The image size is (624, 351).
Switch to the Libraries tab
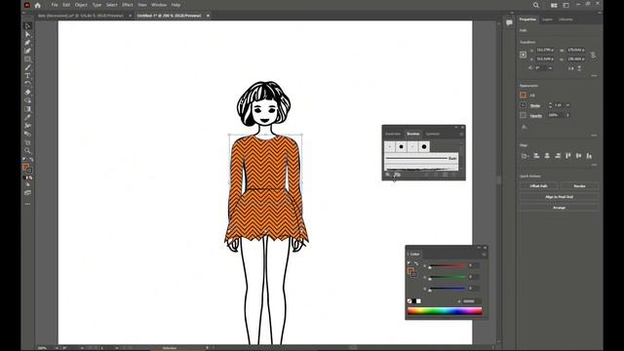(565, 19)
